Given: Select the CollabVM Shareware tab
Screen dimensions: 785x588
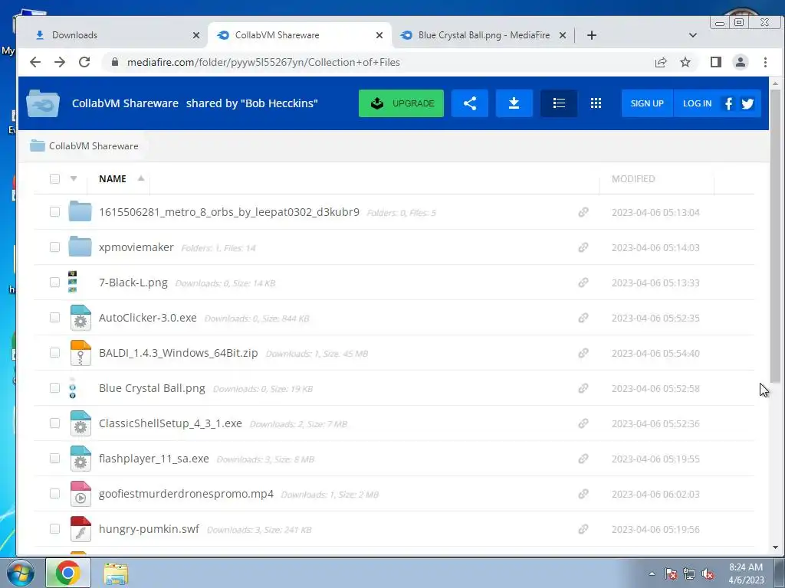Looking at the screenshot, I should [x=300, y=35].
